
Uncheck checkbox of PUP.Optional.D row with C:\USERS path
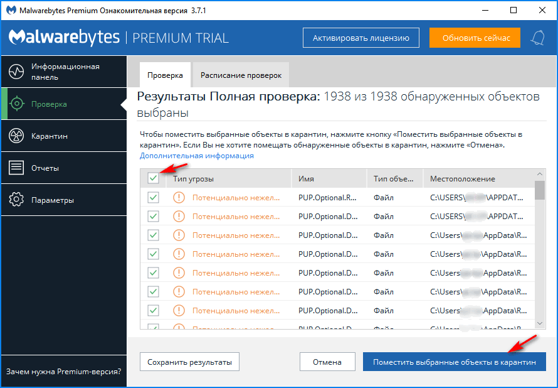tap(153, 216)
